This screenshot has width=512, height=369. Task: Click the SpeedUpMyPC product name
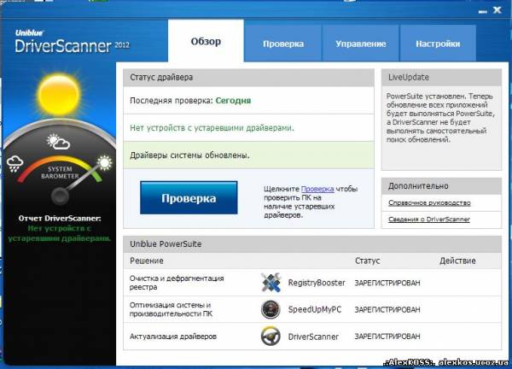315,309
